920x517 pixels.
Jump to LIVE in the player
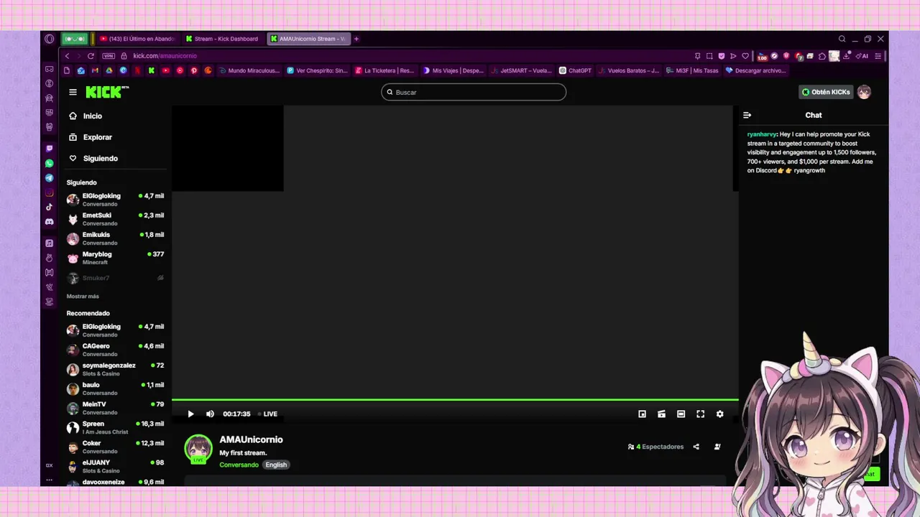point(267,414)
